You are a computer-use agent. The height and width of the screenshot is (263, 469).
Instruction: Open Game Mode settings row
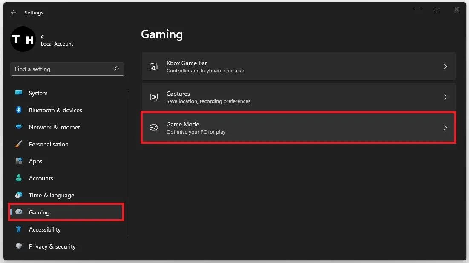[x=299, y=128]
